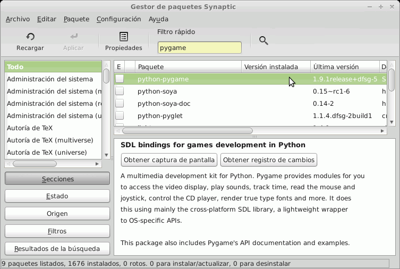Click the Aplicar toolbar icon
This screenshot has height=269, width=400.
[x=74, y=37]
